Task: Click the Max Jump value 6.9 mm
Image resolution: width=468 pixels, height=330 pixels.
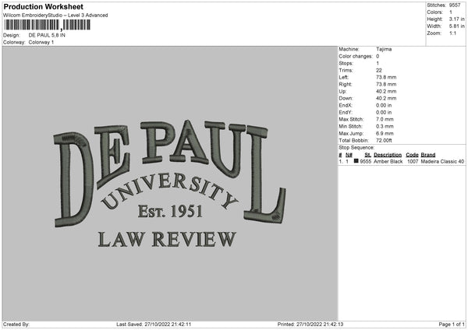Action: pos(385,133)
